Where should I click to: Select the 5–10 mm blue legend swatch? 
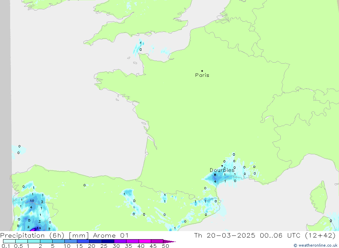(x=58, y=241)
